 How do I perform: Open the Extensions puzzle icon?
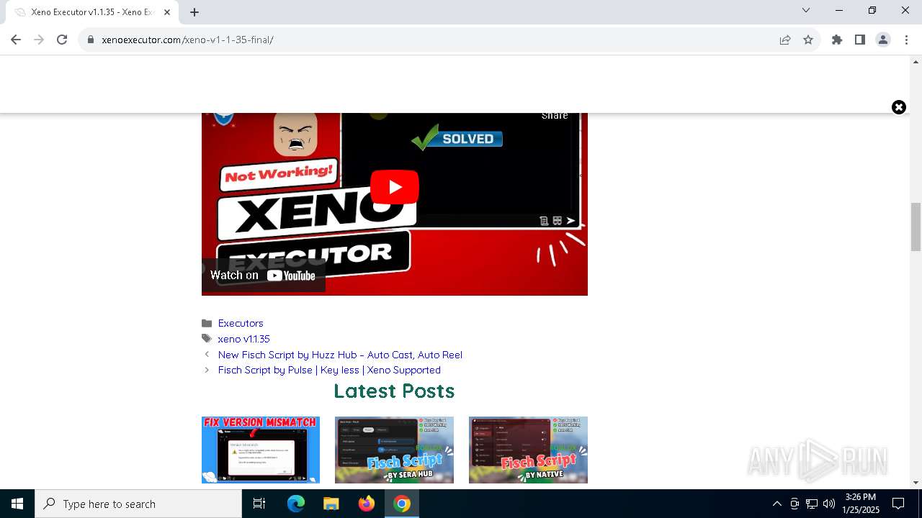tap(837, 40)
